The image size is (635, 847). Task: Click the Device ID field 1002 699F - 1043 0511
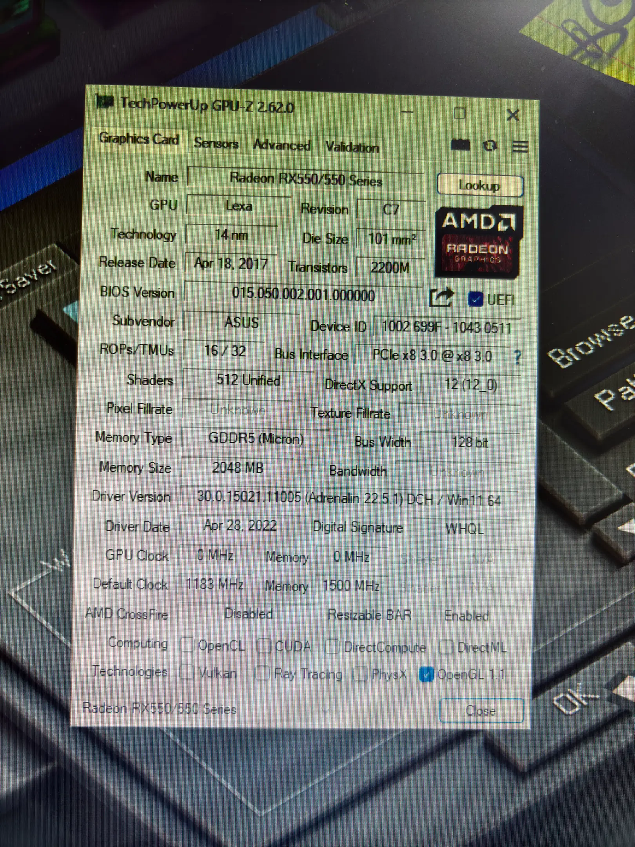(446, 327)
